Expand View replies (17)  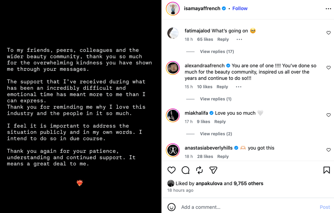click(x=217, y=52)
